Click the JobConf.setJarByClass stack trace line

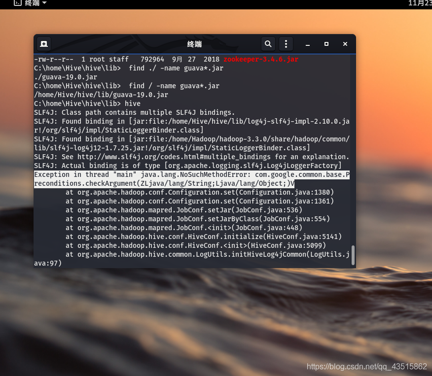click(198, 219)
